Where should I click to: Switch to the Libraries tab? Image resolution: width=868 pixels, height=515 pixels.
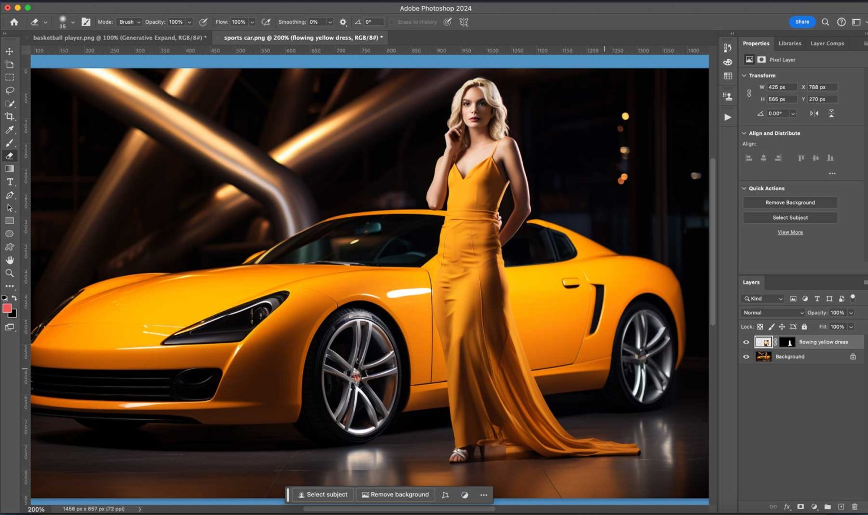click(x=789, y=43)
